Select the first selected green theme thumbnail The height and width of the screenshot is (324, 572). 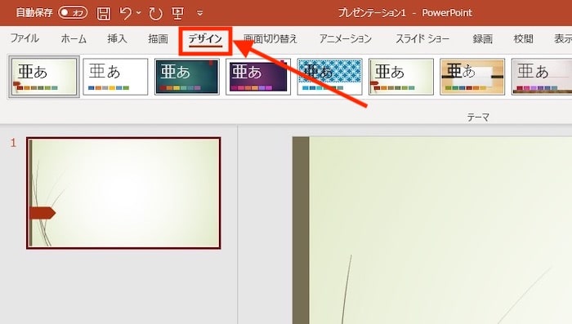click(x=44, y=77)
